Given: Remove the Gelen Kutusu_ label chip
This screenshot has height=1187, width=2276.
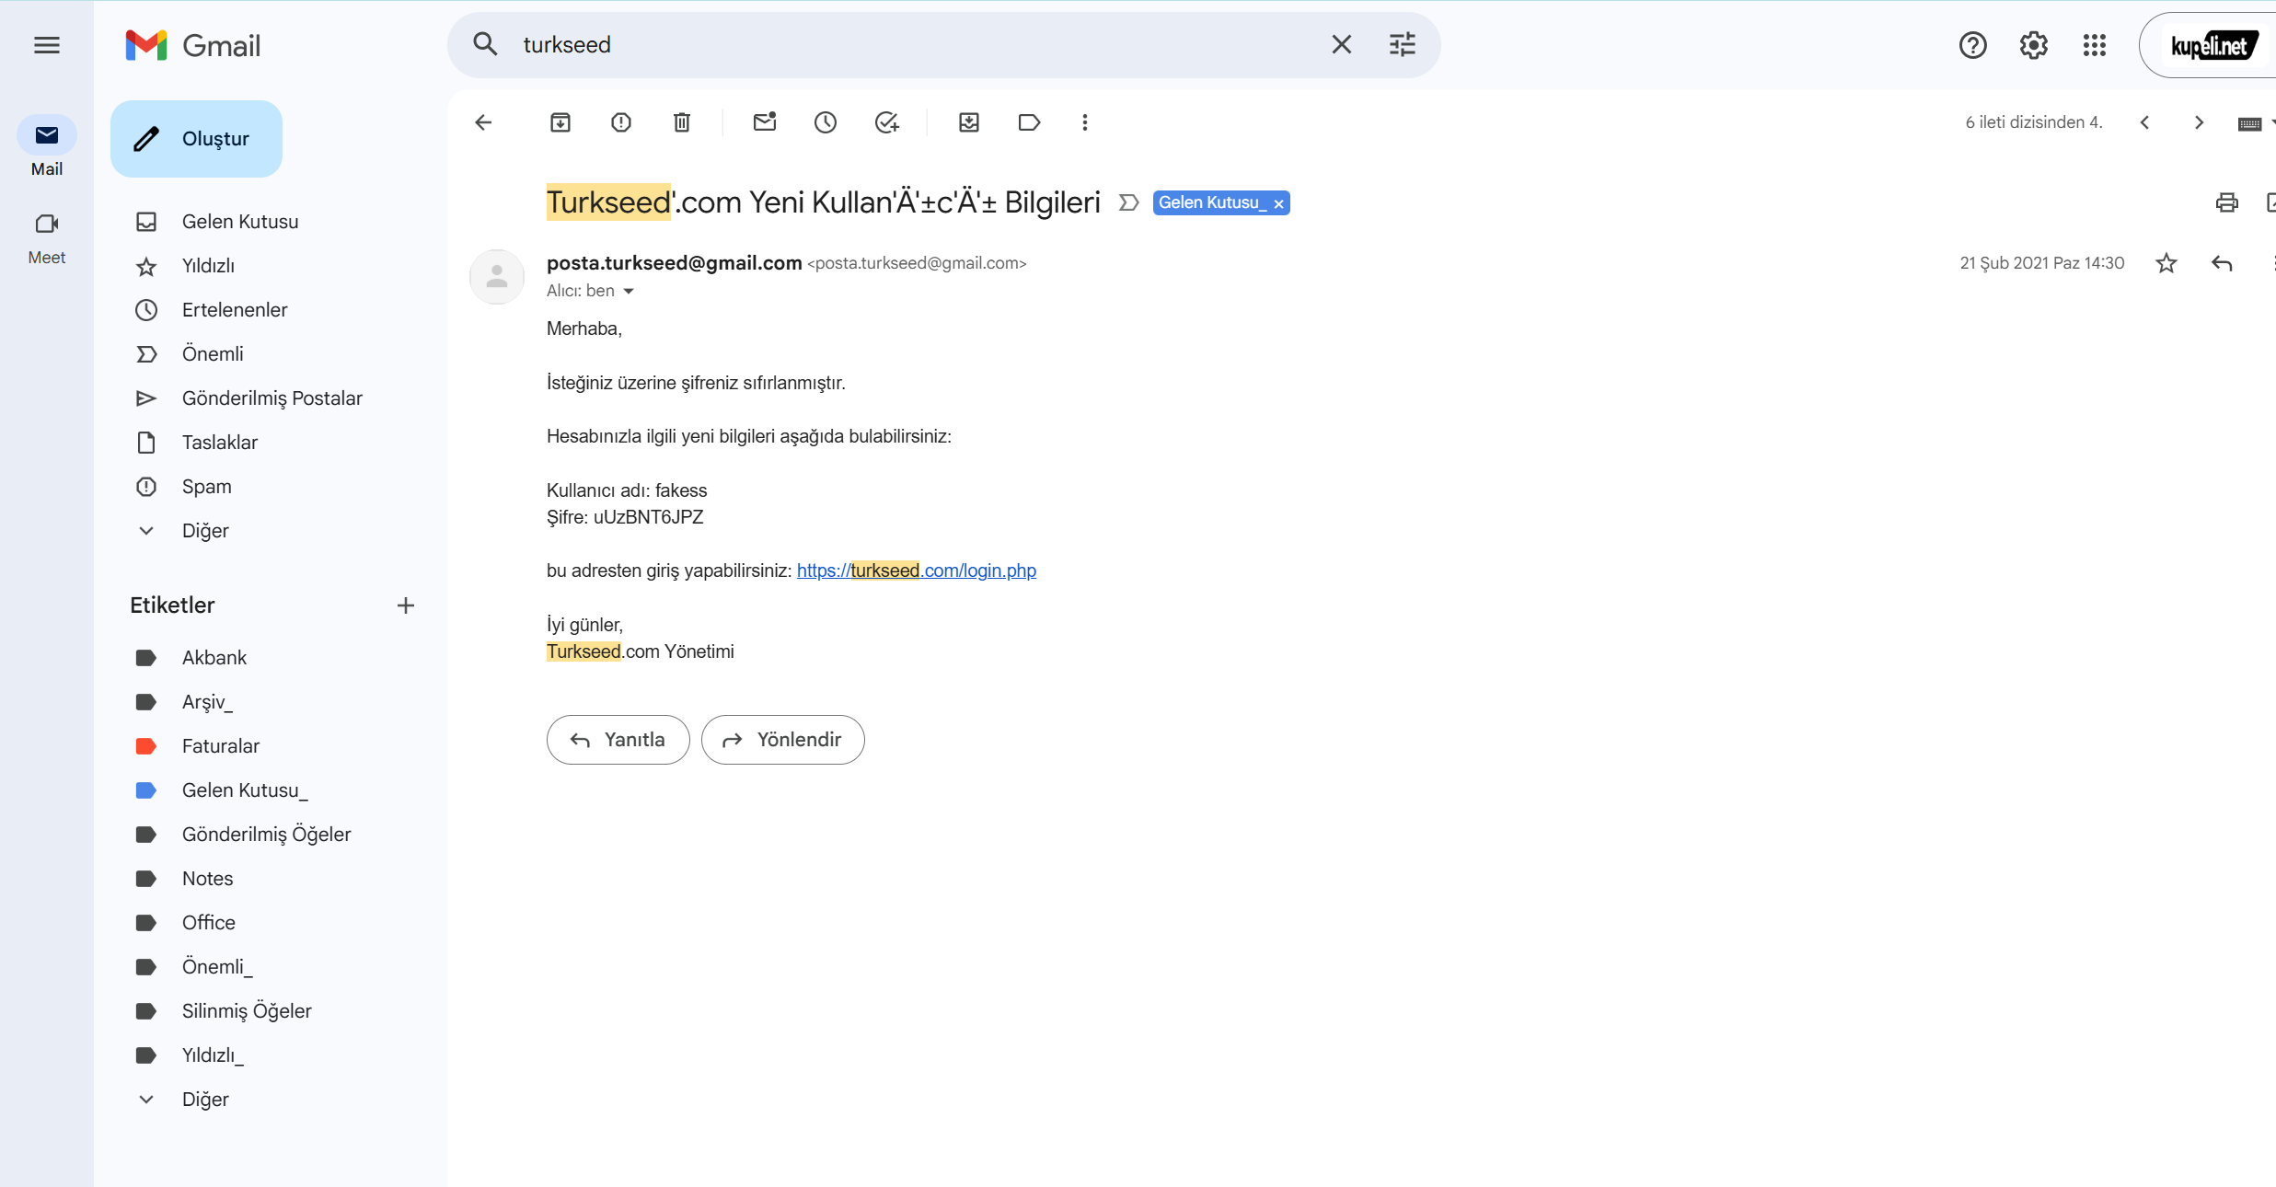Looking at the screenshot, I should coord(1278,203).
